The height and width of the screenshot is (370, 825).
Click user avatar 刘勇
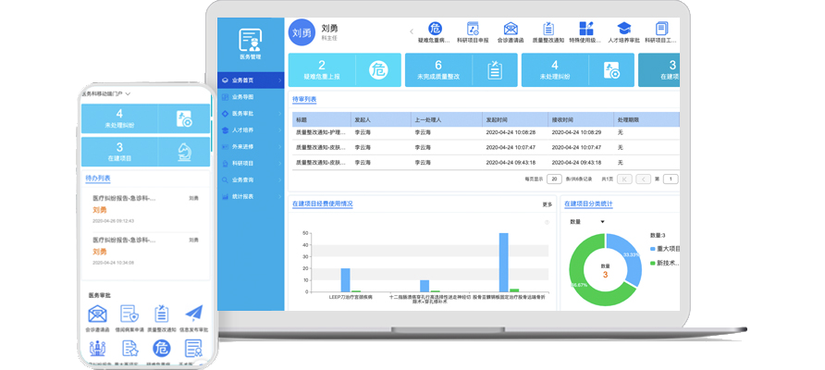(302, 32)
